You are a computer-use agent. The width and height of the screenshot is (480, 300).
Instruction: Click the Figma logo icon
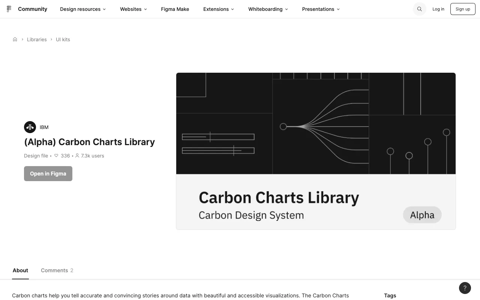coord(9,9)
